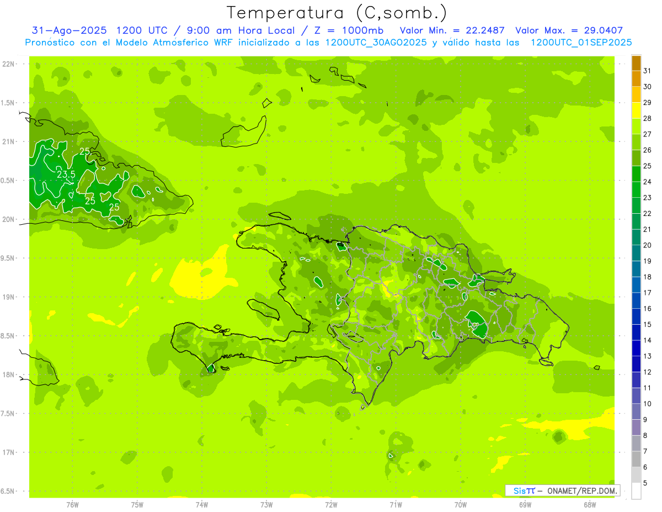Image resolution: width=662 pixels, height=512 pixels.
Task: Click the '1200UTC_01SEP2025' valid-until text
Action: click(581, 43)
